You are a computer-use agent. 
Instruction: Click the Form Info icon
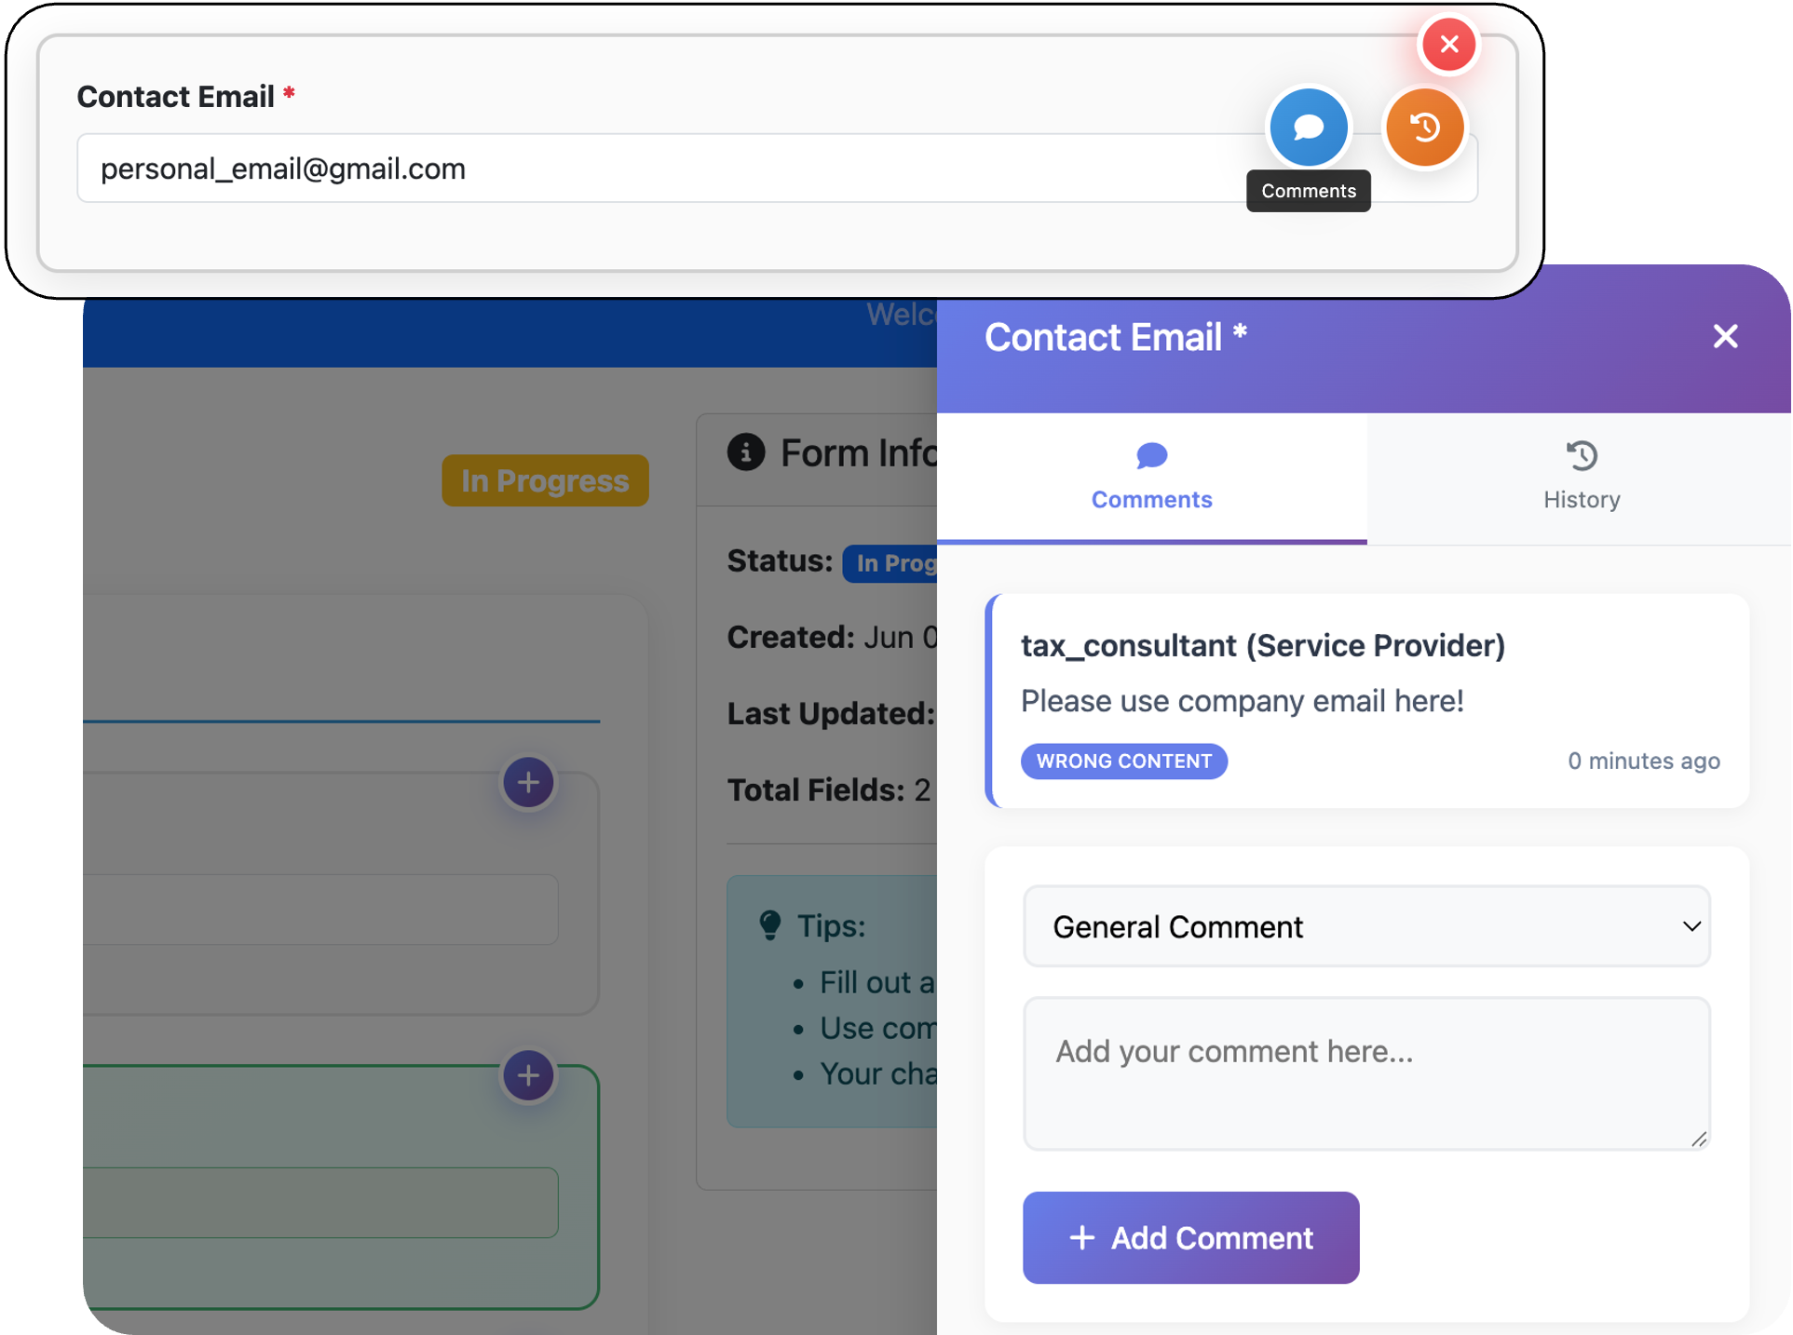745,452
